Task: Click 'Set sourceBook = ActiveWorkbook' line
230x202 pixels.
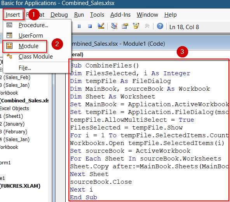Action: (130, 151)
